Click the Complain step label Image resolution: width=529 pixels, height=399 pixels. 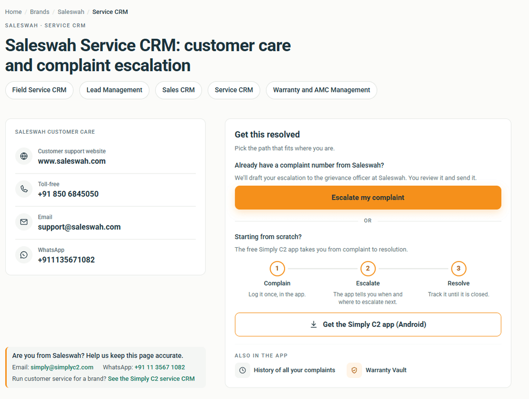pos(277,283)
